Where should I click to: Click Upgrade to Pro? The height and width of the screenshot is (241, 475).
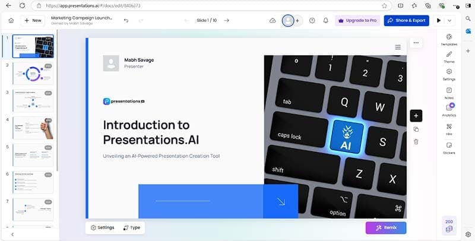click(357, 21)
